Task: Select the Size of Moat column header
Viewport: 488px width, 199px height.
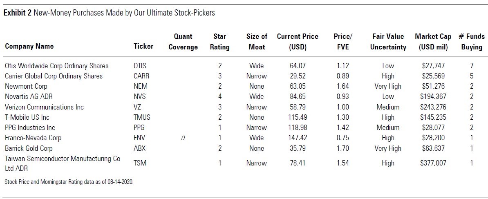Action: pyautogui.click(x=257, y=42)
